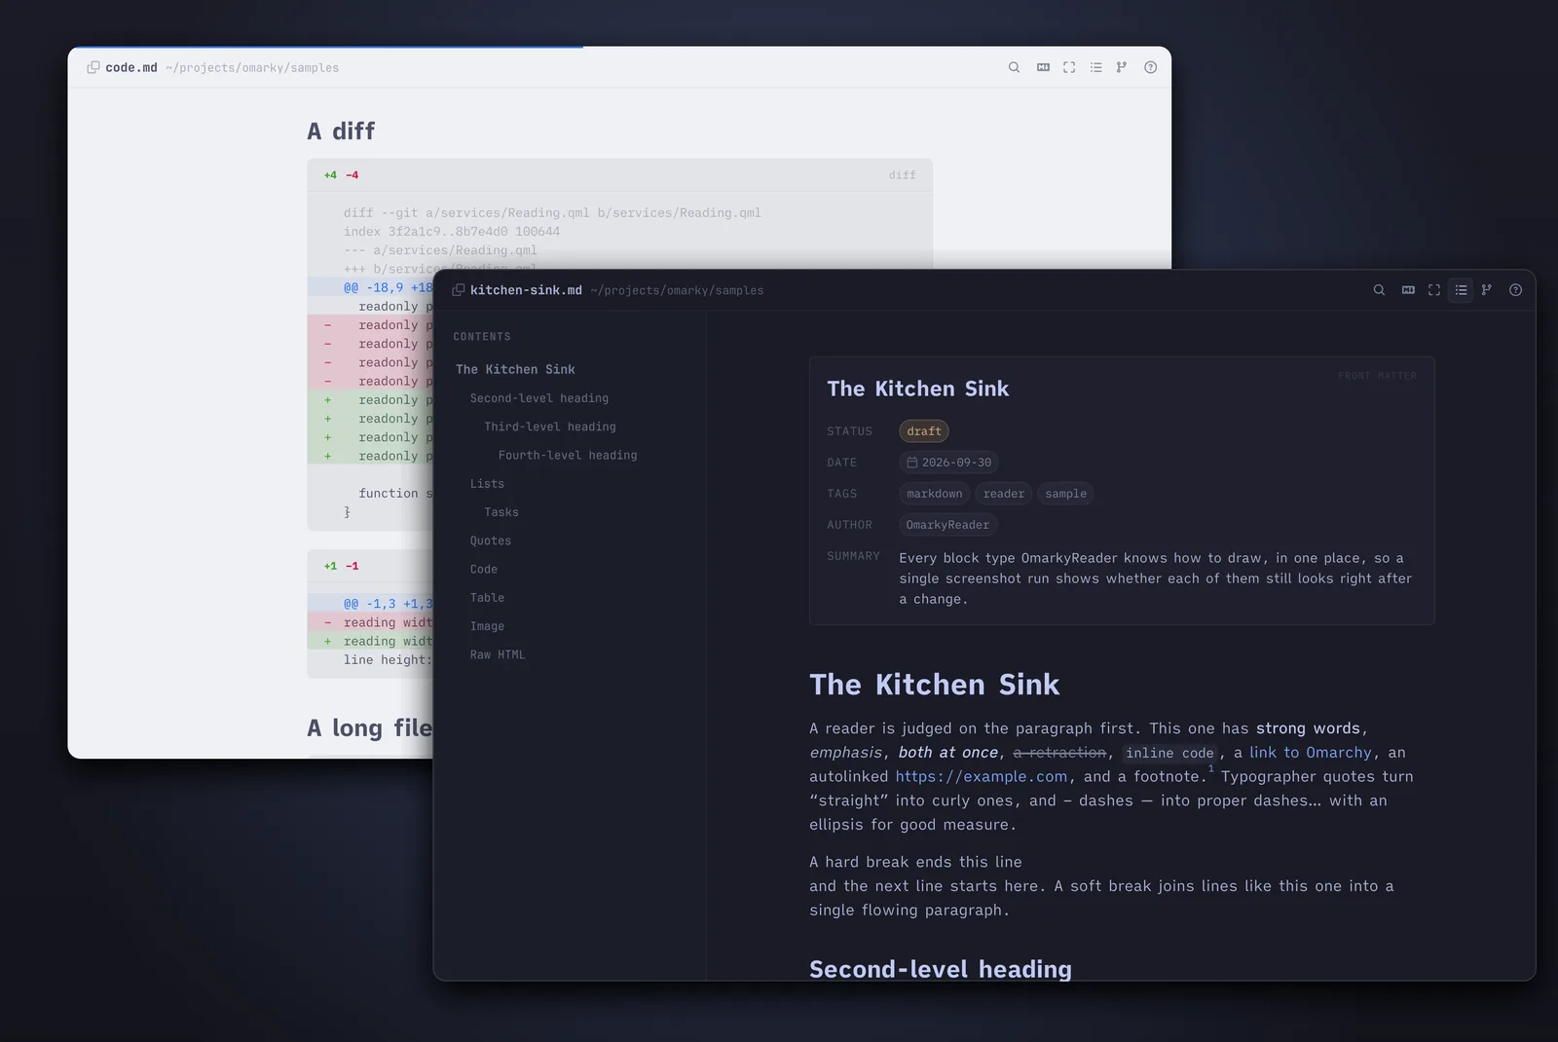Screen dimensions: 1558x1042
Task: Click the 'draft' status badge
Action: tap(924, 431)
